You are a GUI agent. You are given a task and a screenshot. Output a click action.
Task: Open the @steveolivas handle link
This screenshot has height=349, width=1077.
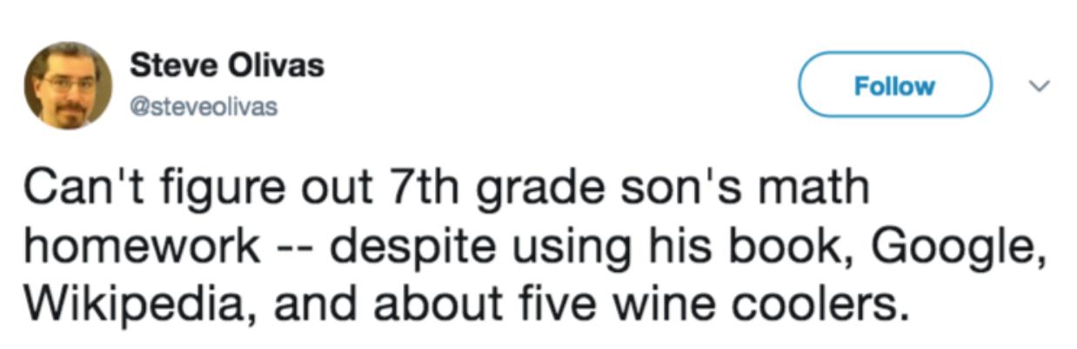(x=204, y=108)
